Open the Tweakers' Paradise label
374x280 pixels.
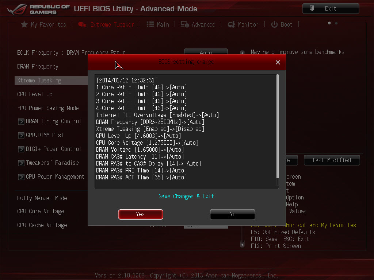52,163
